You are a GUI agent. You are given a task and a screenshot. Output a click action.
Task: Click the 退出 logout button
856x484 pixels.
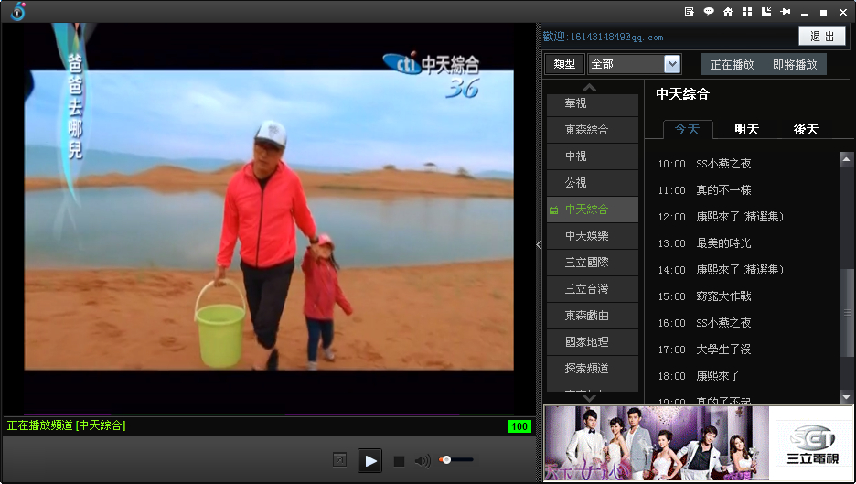(822, 36)
